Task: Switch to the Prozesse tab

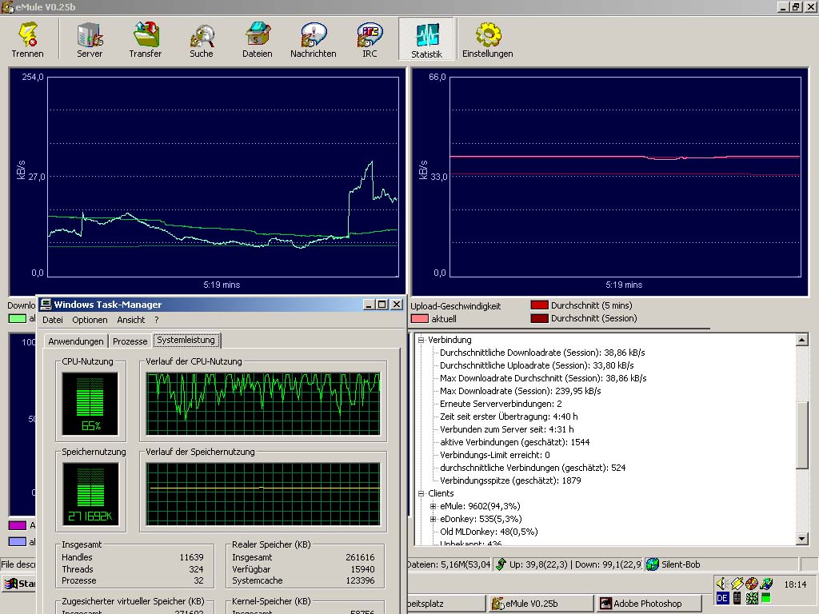Action: 130,341
